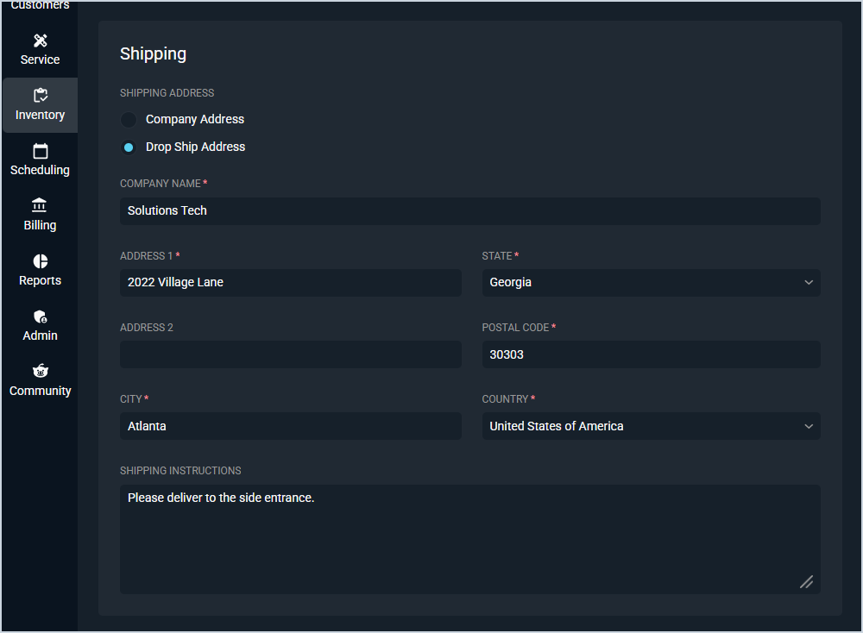Open the Scheduling calendar icon

40,151
